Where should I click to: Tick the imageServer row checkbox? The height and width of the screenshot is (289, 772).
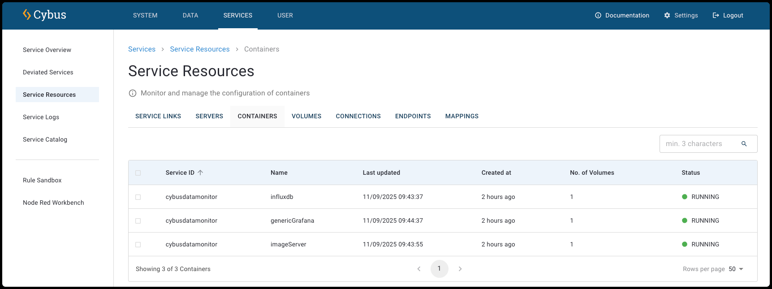138,245
